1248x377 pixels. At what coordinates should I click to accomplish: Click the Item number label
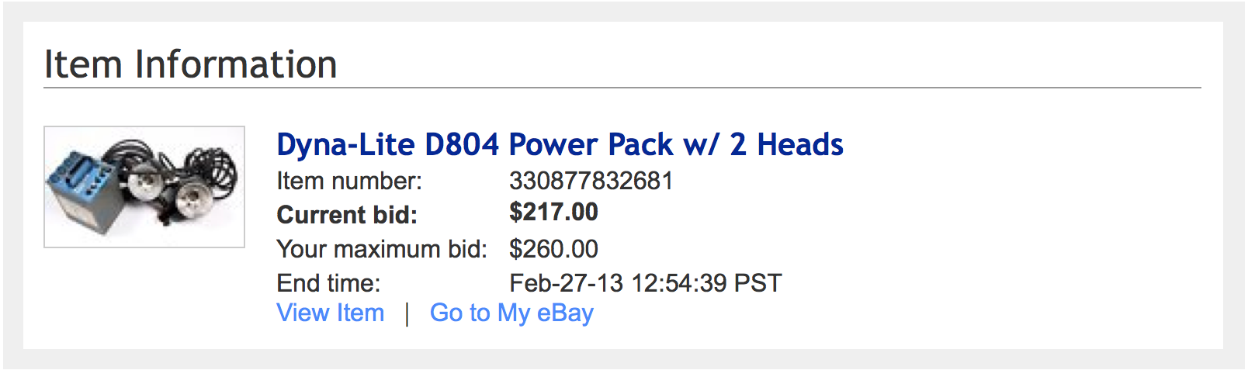[349, 182]
